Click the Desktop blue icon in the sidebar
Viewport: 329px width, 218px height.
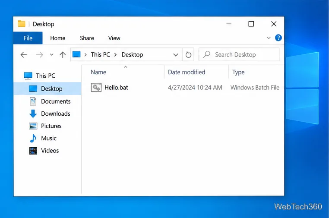[33, 88]
